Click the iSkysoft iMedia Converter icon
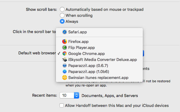This screenshot has height=112, width=180. coord(65,59)
